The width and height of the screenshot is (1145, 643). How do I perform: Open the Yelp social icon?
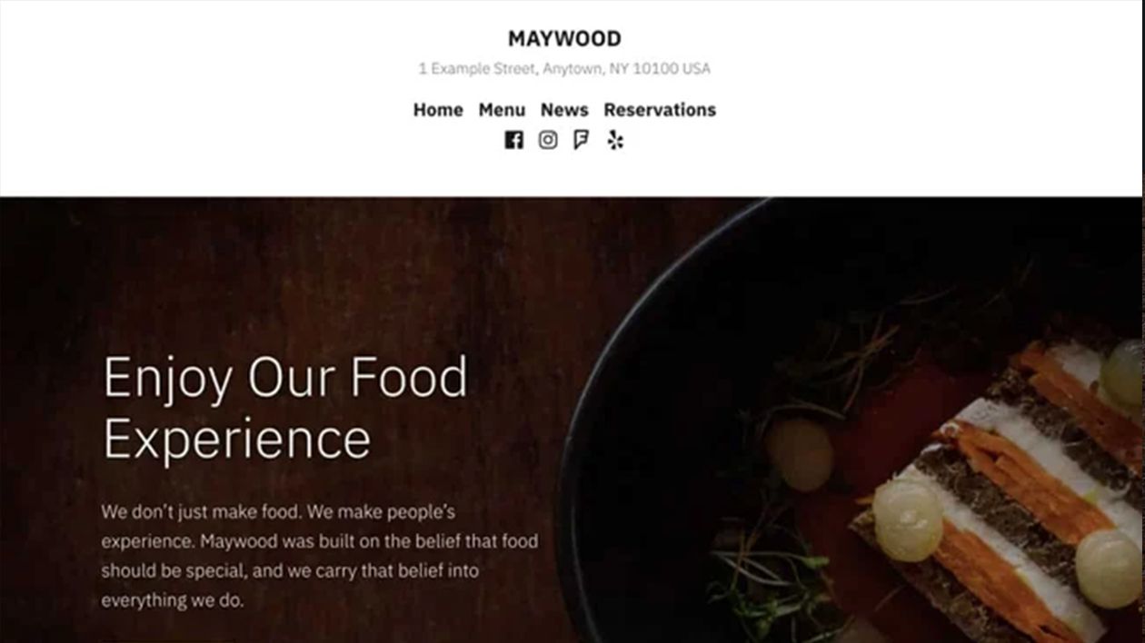(615, 140)
